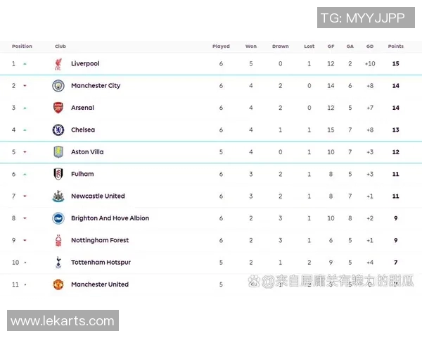Open the Newcastle United club link
The image size is (422, 338).
coord(98,196)
